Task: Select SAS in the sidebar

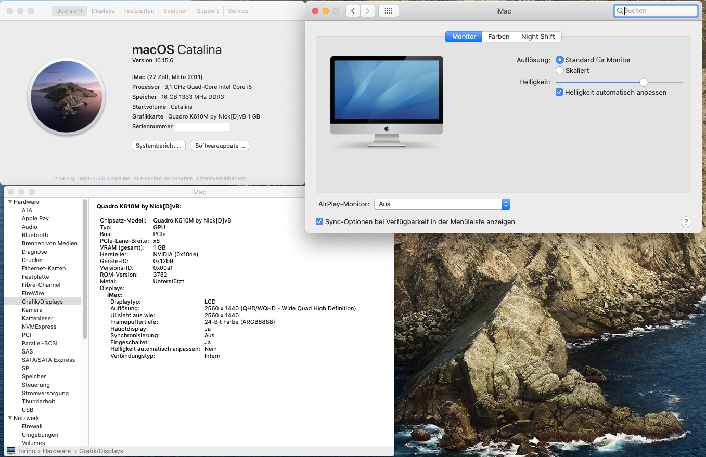Action: [x=28, y=351]
